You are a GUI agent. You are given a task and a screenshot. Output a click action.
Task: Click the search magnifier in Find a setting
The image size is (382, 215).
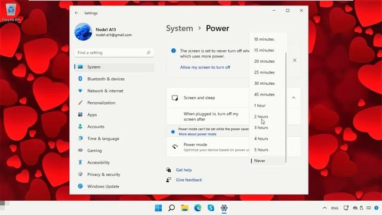(x=149, y=53)
